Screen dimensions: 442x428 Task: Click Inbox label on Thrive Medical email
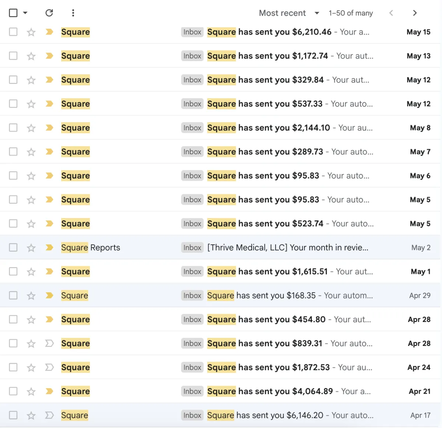coord(192,248)
